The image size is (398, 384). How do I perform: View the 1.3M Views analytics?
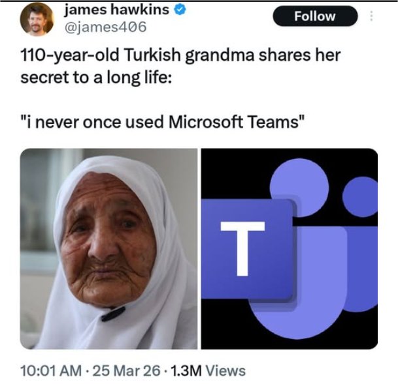pos(208,370)
